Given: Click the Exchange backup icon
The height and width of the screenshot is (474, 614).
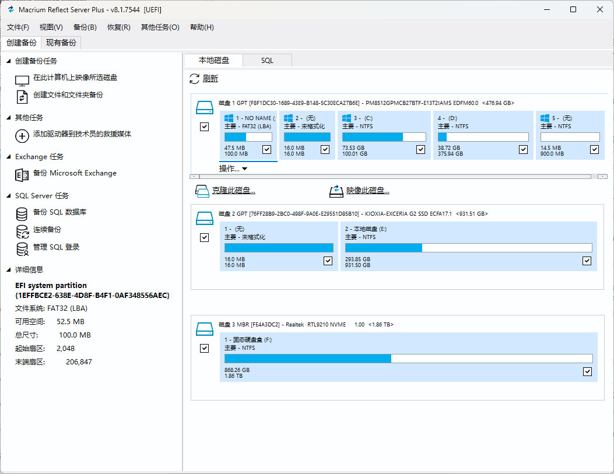Looking at the screenshot, I should [x=22, y=175].
